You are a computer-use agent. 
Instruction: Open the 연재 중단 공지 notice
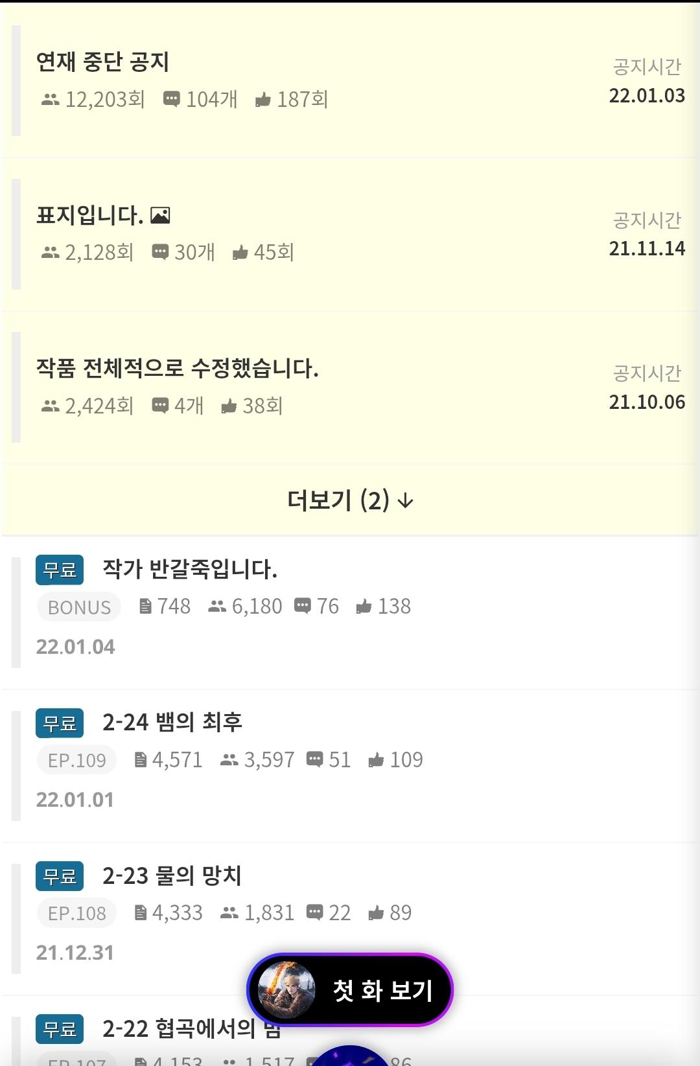[350, 81]
